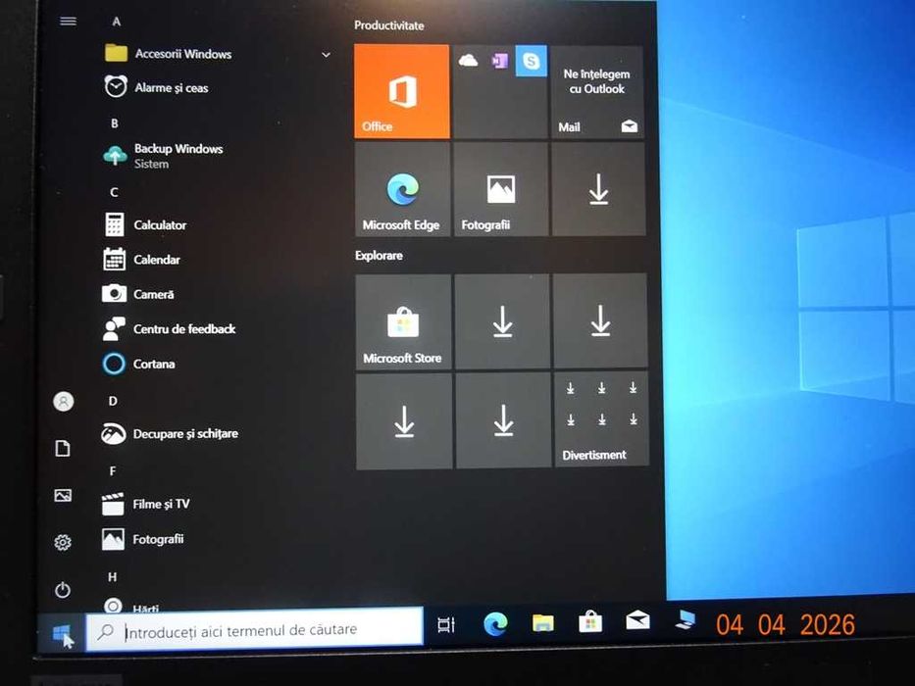
Task: Open OneDrive icon in Productivitate folder tile
Action: [468, 60]
